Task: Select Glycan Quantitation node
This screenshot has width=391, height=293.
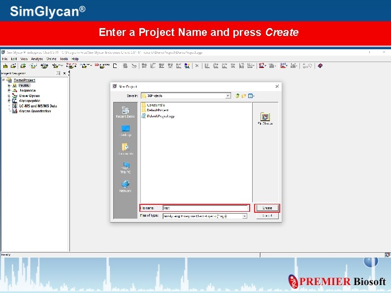Action: click(35, 111)
